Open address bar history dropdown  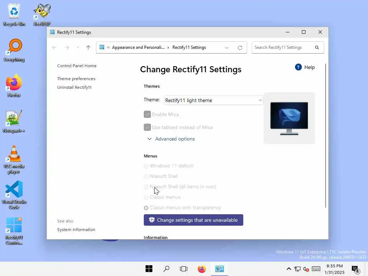(x=226, y=48)
